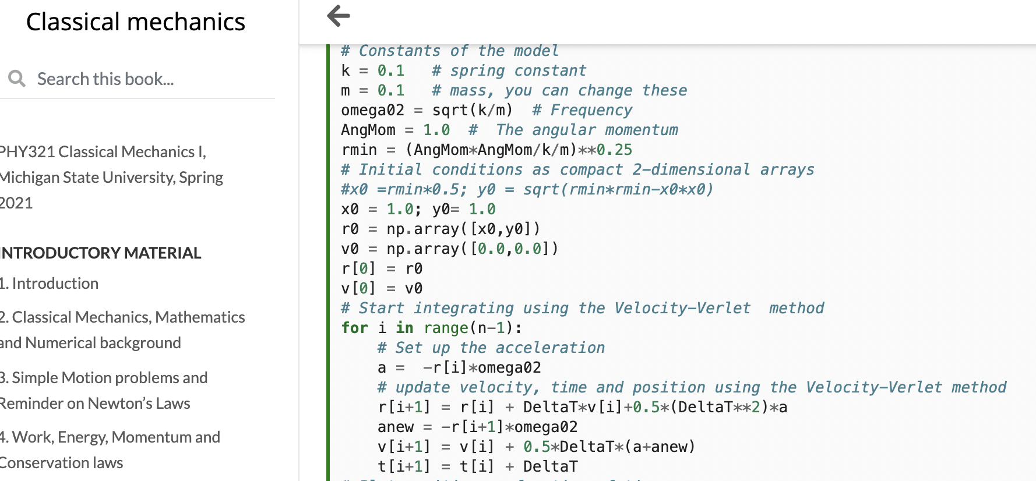Click the rmin definition code line

(x=487, y=150)
